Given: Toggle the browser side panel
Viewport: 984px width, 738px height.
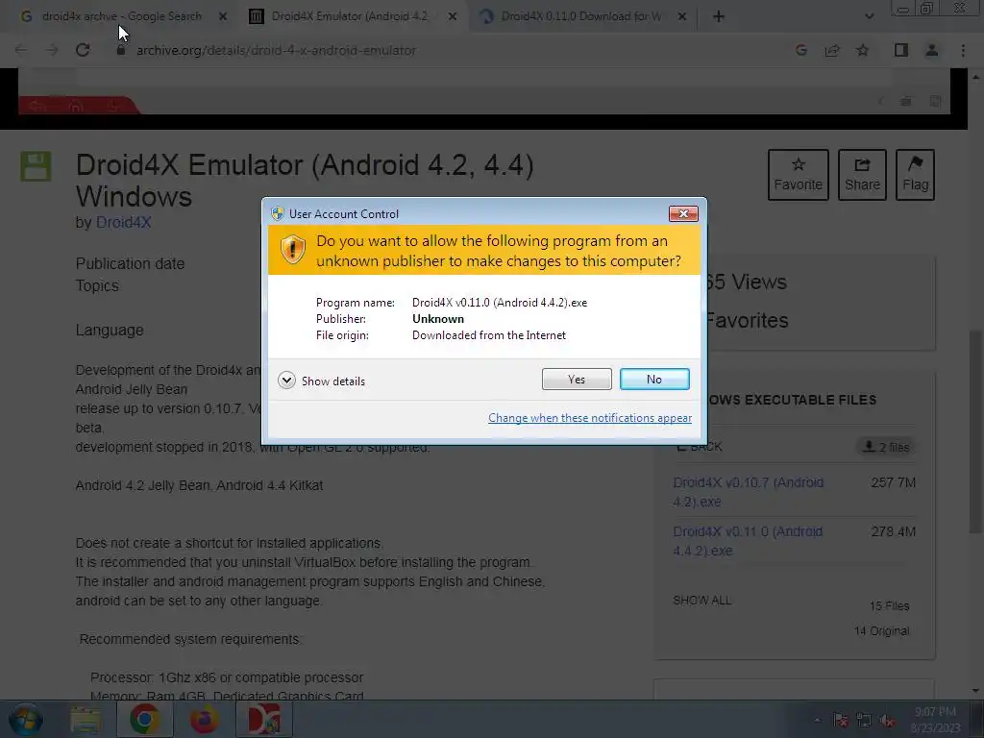Looking at the screenshot, I should [901, 50].
